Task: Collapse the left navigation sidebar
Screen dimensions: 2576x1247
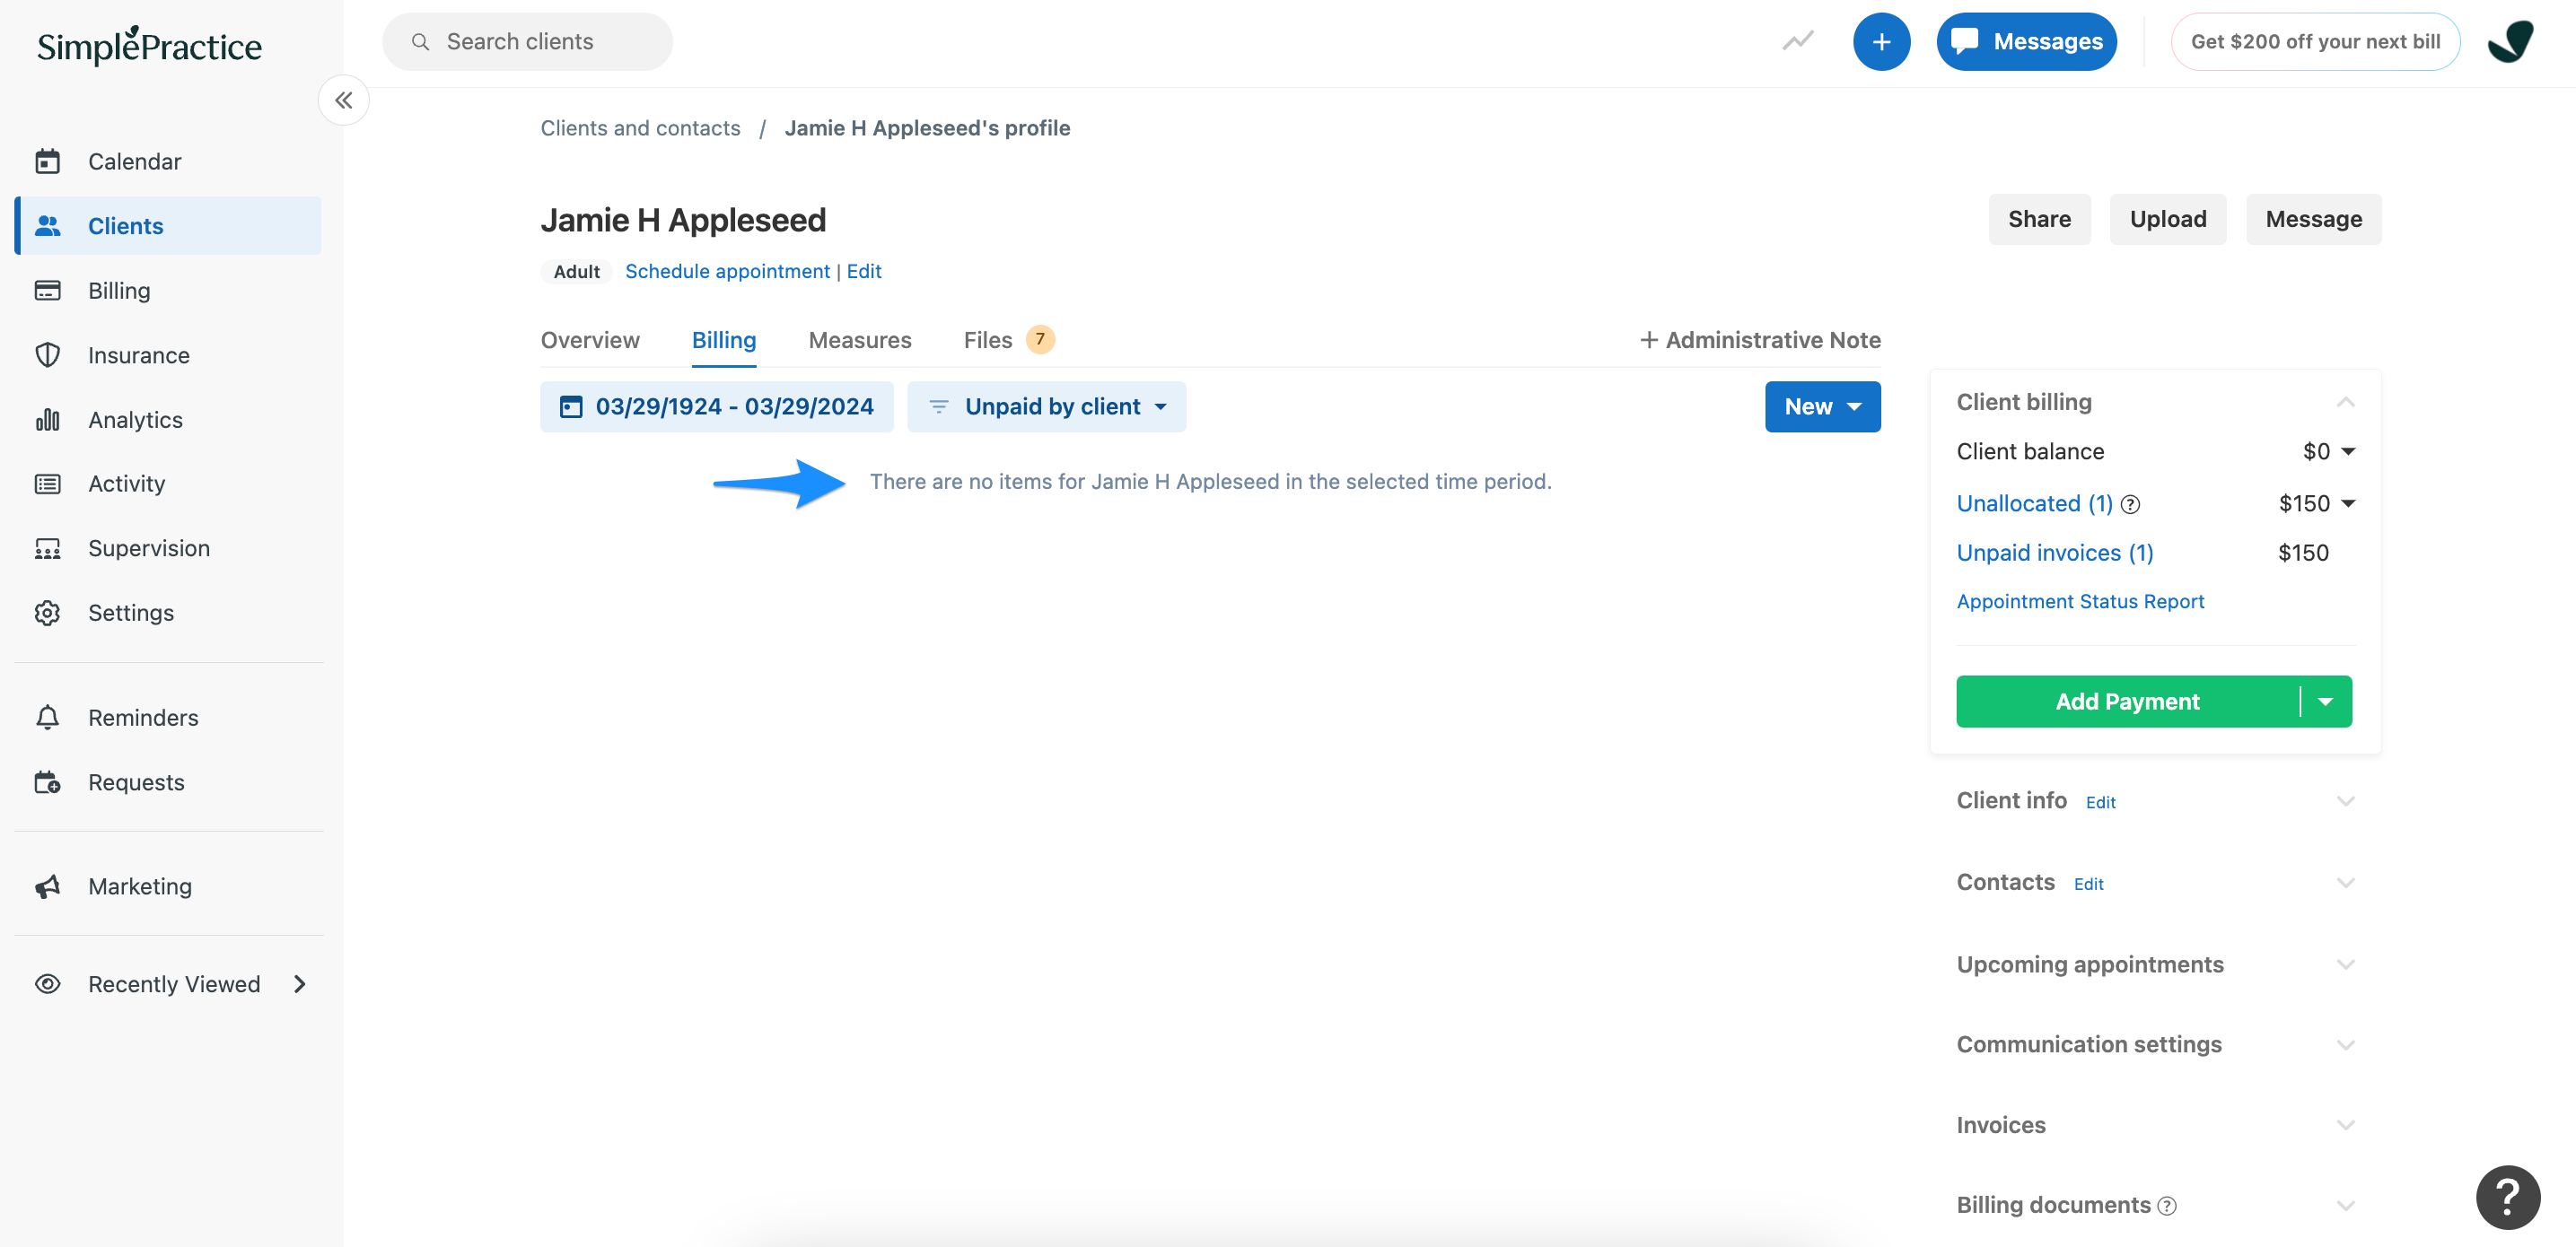Action: coord(343,100)
